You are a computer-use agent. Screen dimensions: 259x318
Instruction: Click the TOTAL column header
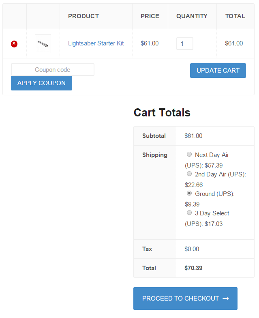[235, 16]
